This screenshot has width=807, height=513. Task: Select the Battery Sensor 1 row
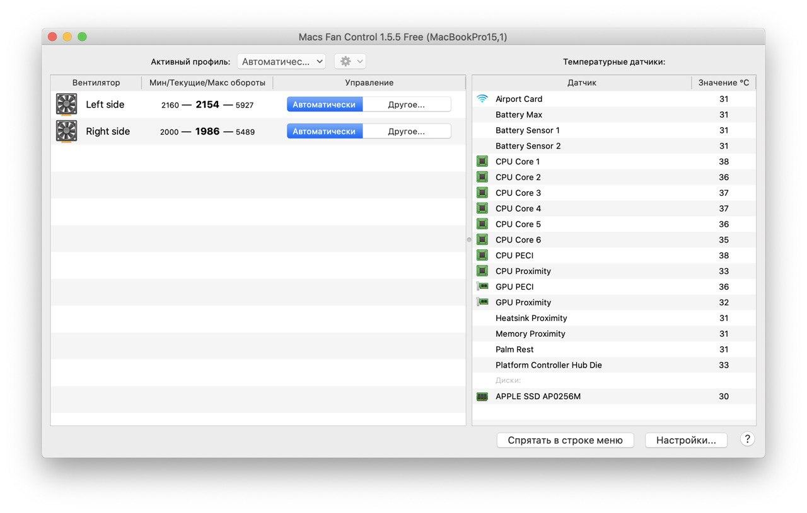614,130
